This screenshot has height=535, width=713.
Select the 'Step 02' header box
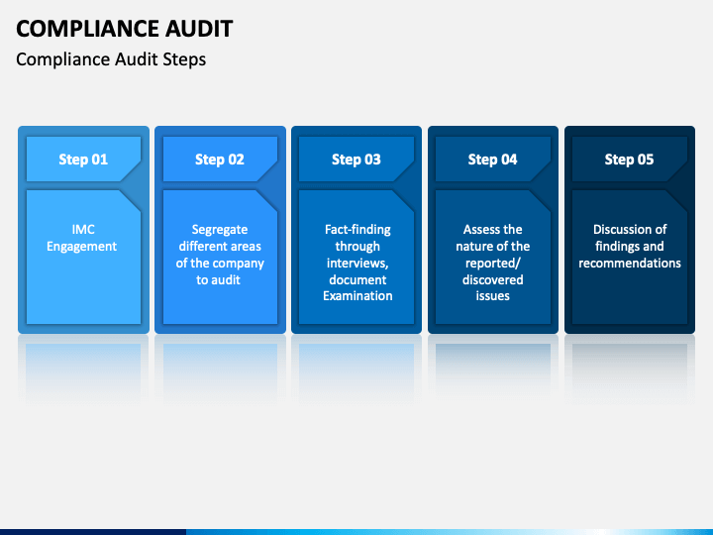point(220,160)
